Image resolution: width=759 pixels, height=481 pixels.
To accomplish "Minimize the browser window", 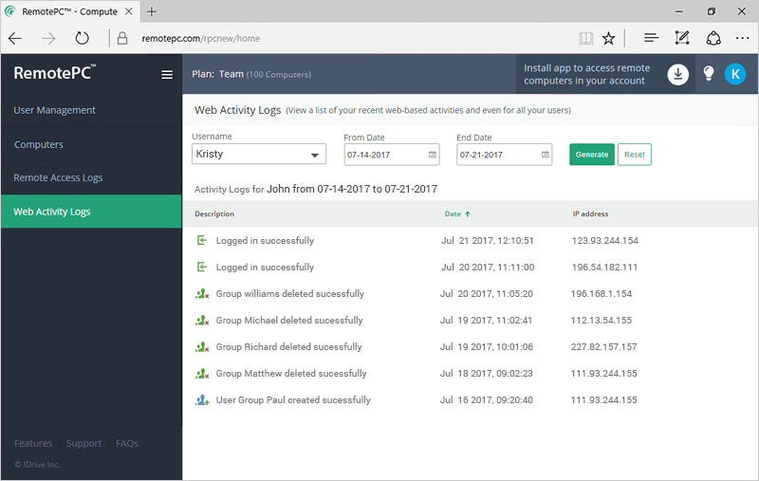I will (x=679, y=11).
